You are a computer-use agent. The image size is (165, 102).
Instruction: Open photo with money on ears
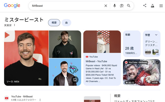pos(65,44)
